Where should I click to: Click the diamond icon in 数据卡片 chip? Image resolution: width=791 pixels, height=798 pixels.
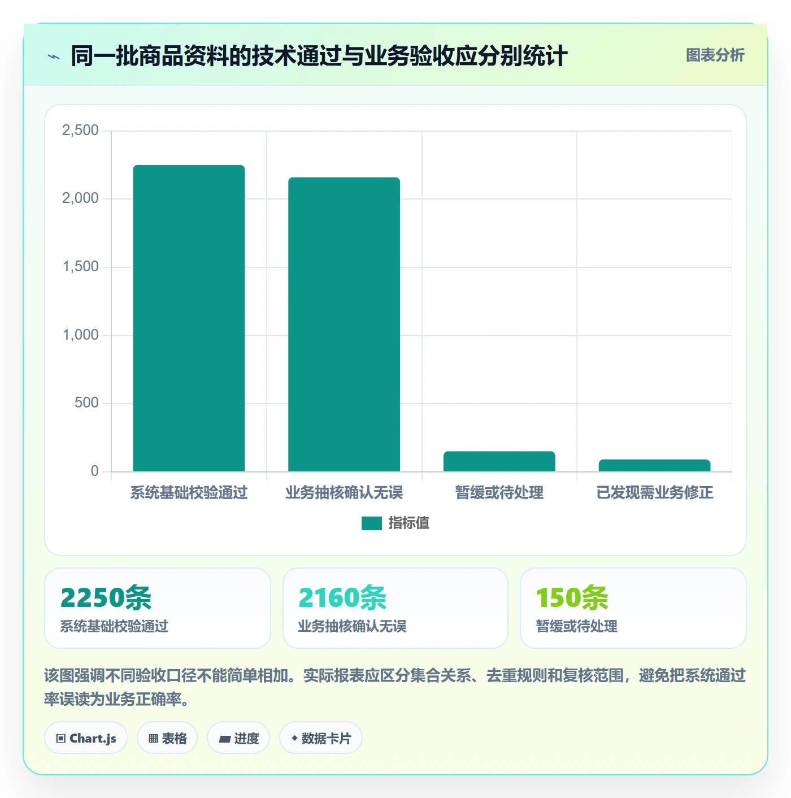[x=294, y=738]
